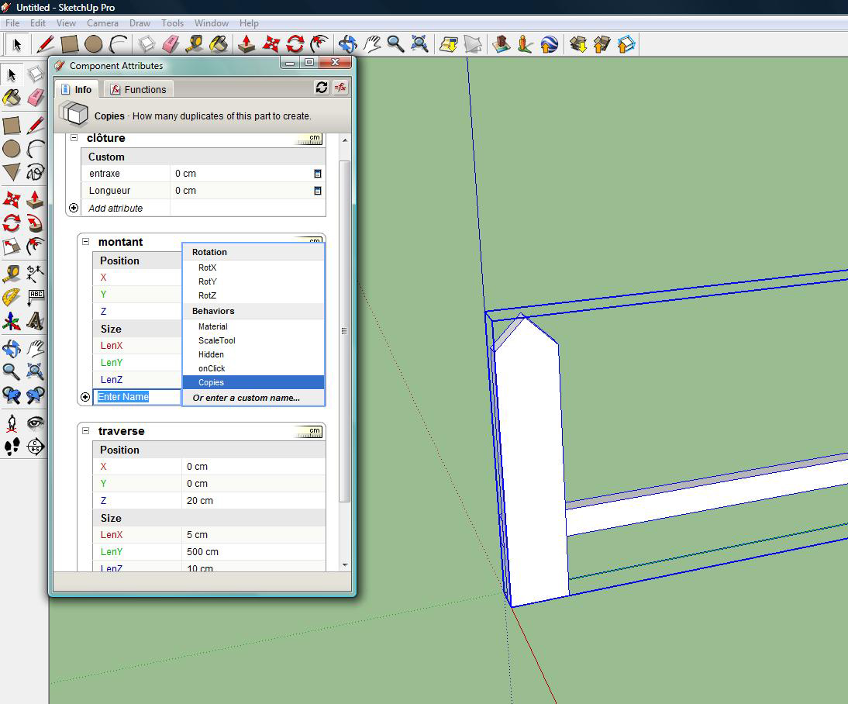
Task: Switch to the Functions tab
Action: 138,89
